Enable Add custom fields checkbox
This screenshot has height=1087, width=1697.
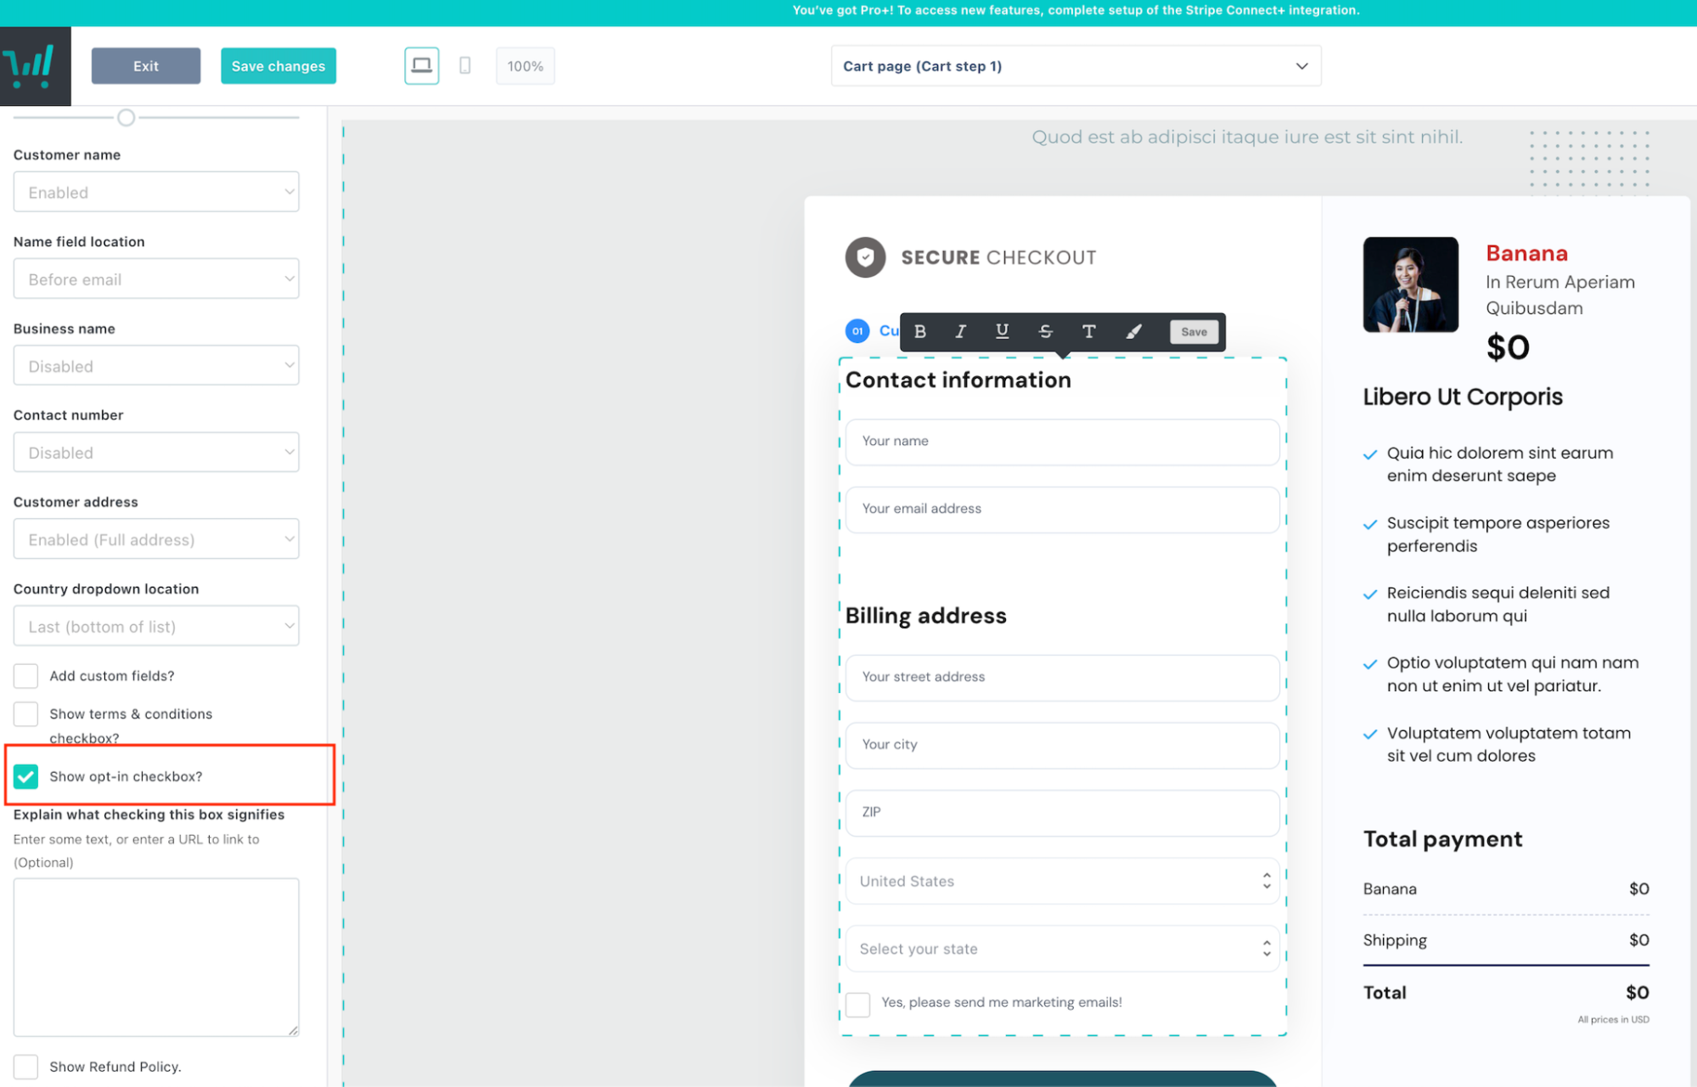point(26,676)
